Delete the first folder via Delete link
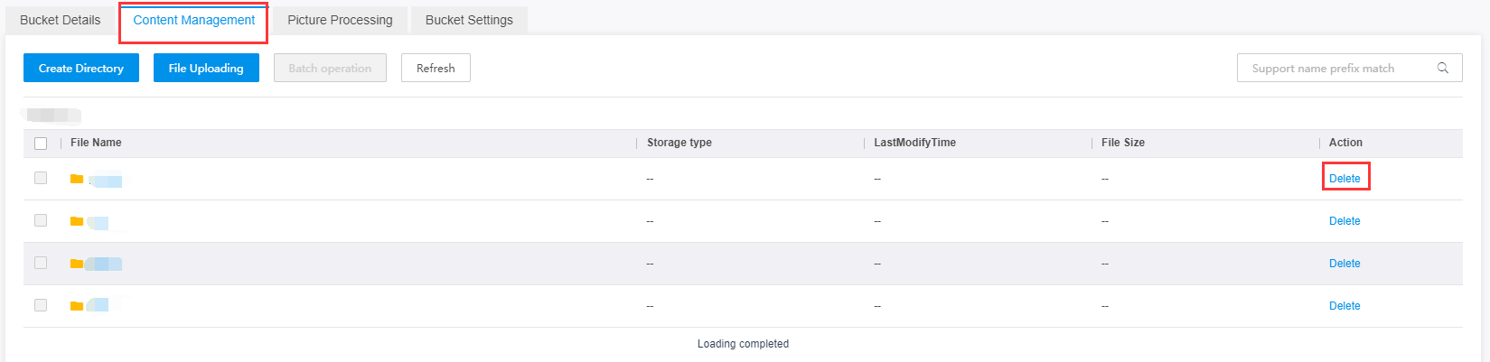The height and width of the screenshot is (362, 1490). coord(1345,179)
